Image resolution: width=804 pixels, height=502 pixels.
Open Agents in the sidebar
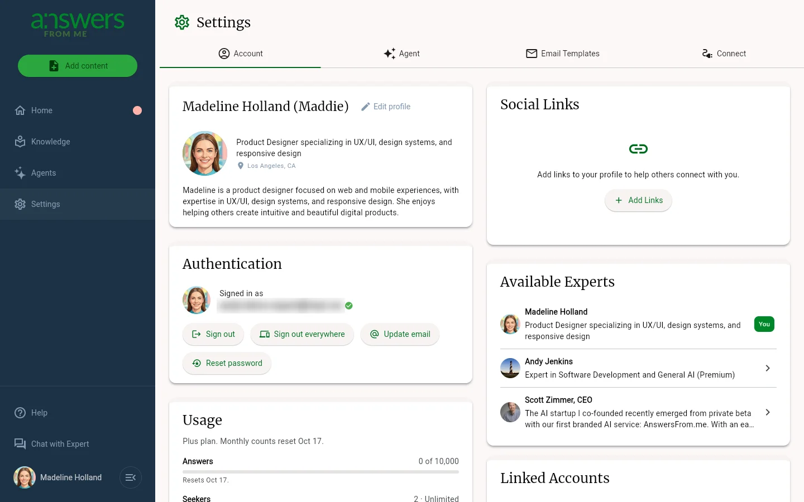(x=78, y=173)
